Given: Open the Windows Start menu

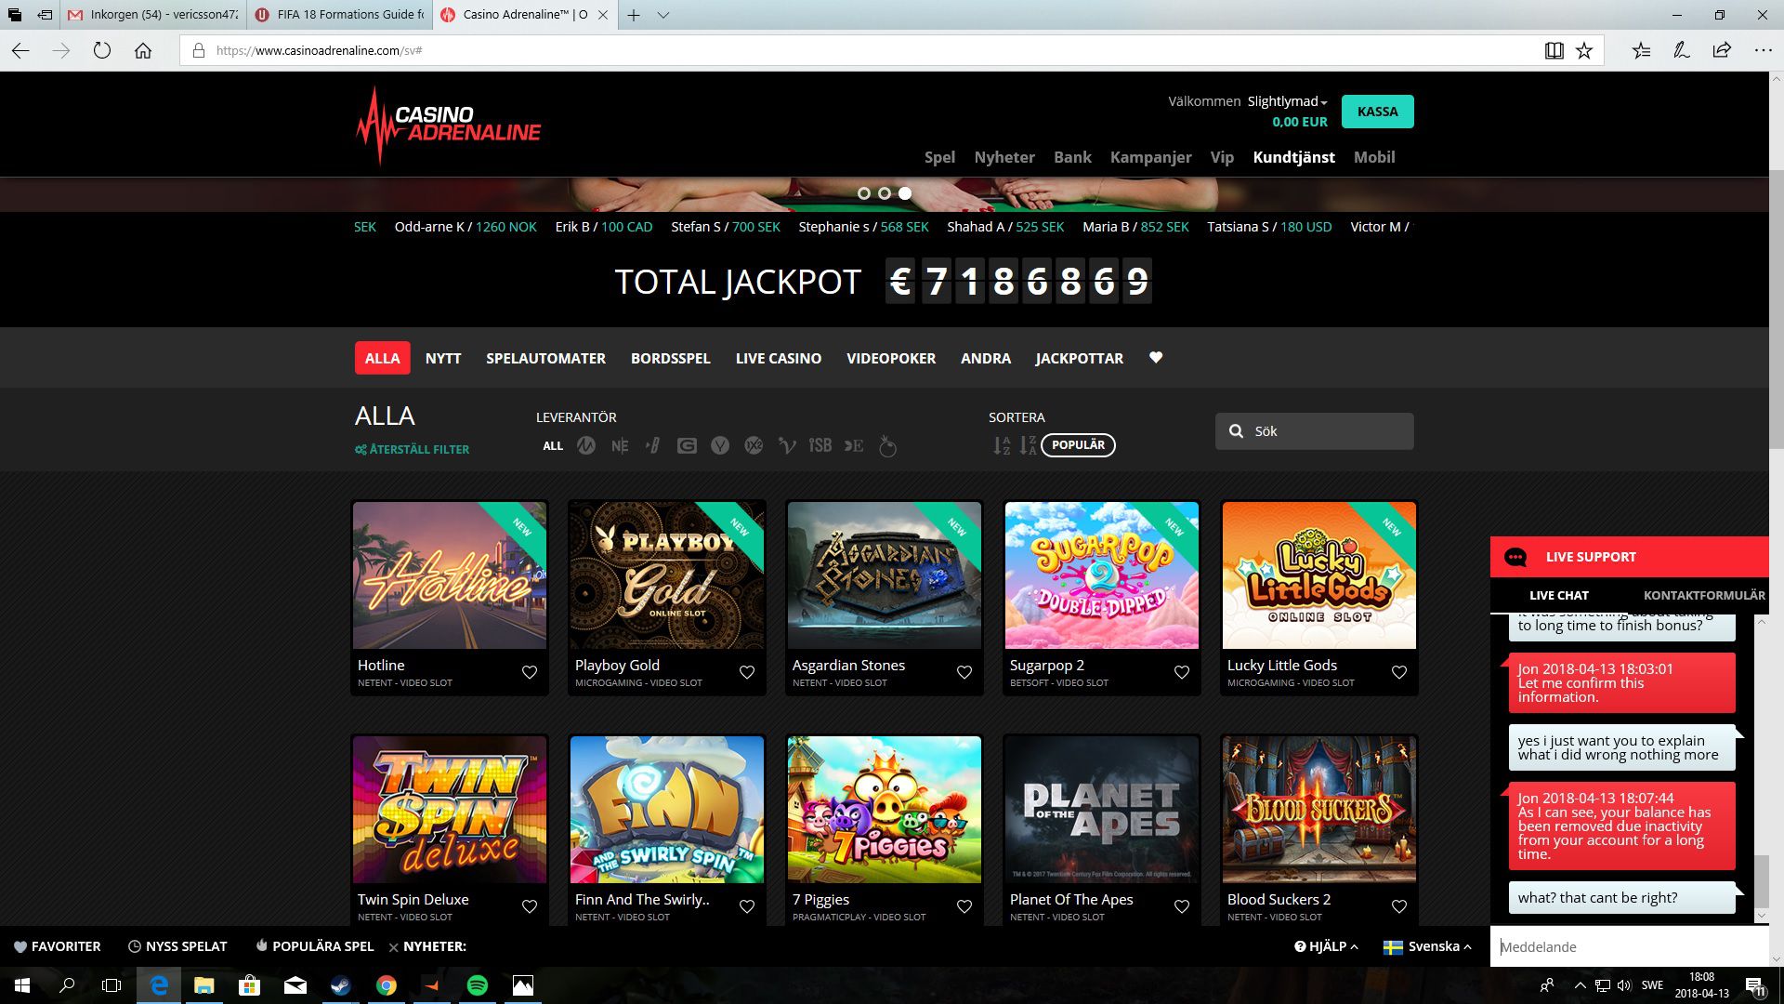Looking at the screenshot, I should coord(22,985).
